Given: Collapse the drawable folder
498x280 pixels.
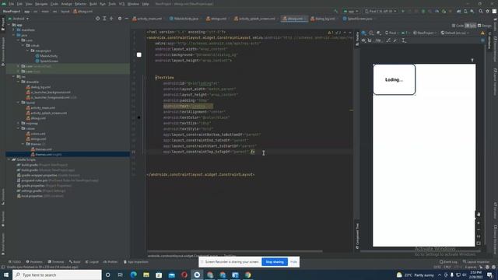Looking at the screenshot, I should click(x=19, y=82).
